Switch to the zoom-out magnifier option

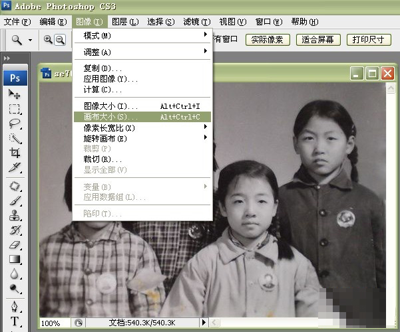pyautogui.click(x=60, y=40)
